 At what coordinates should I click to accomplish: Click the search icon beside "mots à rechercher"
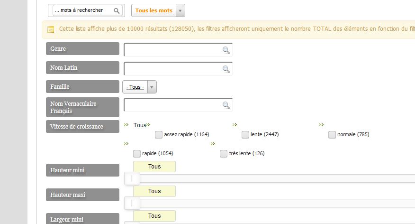(x=117, y=10)
